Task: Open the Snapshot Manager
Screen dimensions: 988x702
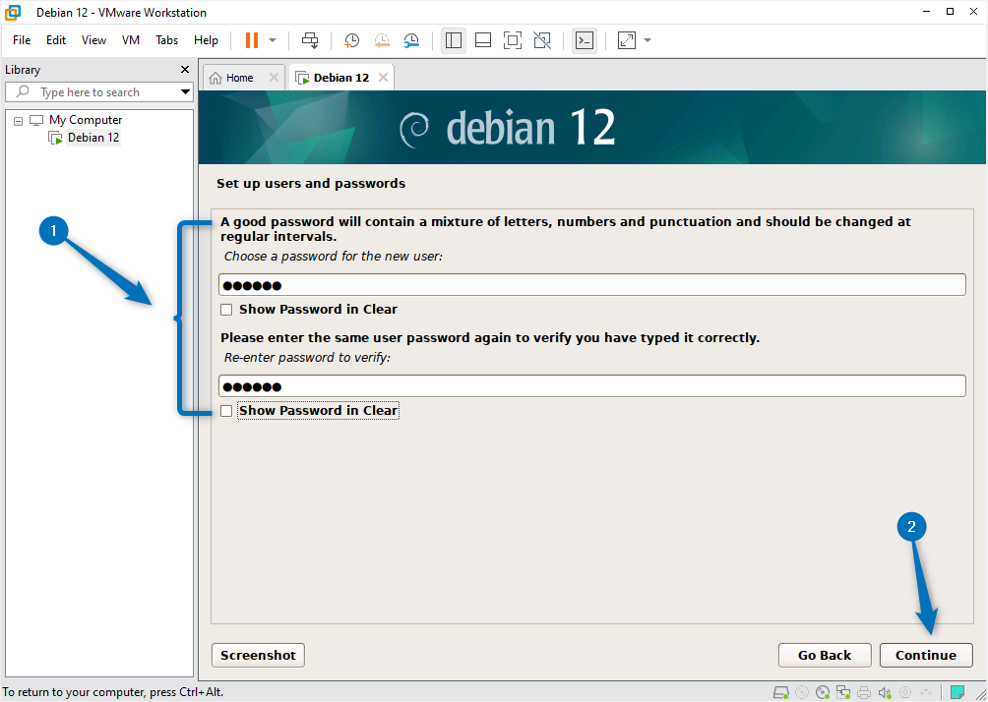Action: [x=411, y=40]
